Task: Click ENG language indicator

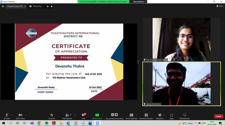Action: click(x=204, y=123)
